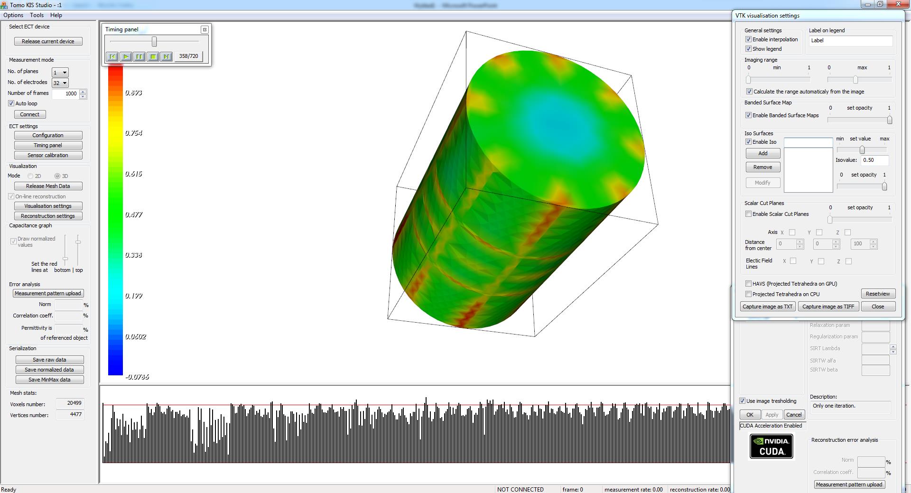The image size is (911, 493).
Task: Click Save normalized data button
Action: point(49,370)
